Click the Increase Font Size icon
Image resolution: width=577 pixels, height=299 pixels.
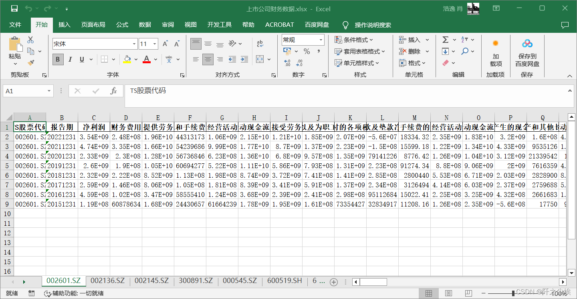tap(165, 44)
